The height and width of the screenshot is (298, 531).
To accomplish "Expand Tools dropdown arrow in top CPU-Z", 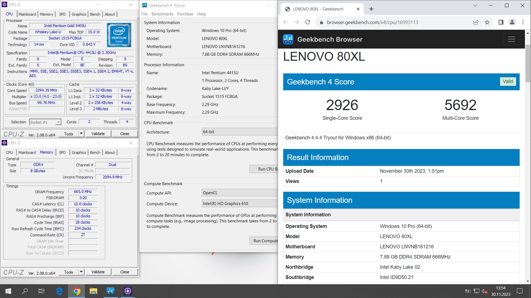I will tap(81, 134).
